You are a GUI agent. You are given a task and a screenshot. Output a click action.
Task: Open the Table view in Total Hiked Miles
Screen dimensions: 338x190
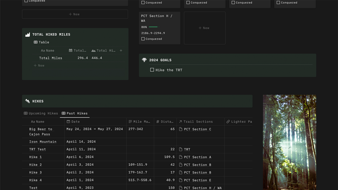[41, 42]
